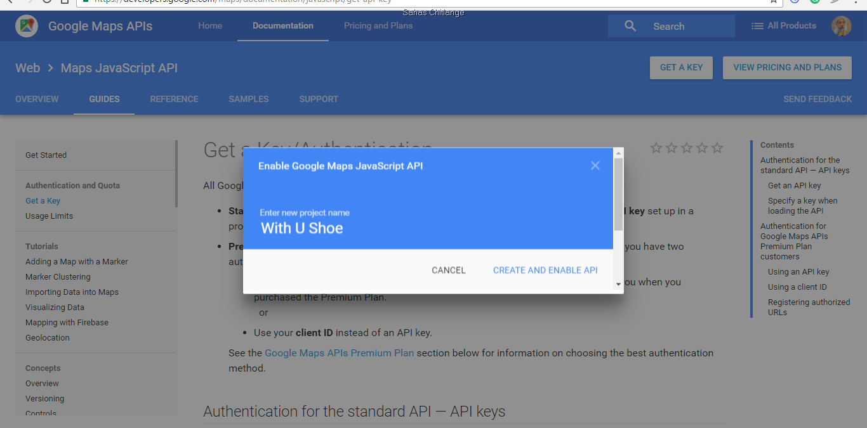Open the Documentation tab
Viewport: 867px width, 428px height.
point(283,26)
